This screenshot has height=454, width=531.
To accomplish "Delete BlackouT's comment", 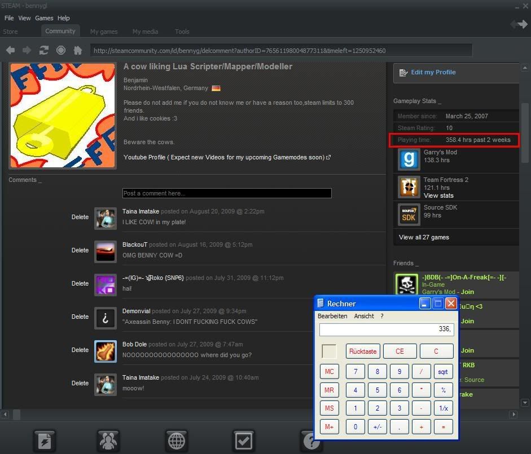I will (80, 250).
